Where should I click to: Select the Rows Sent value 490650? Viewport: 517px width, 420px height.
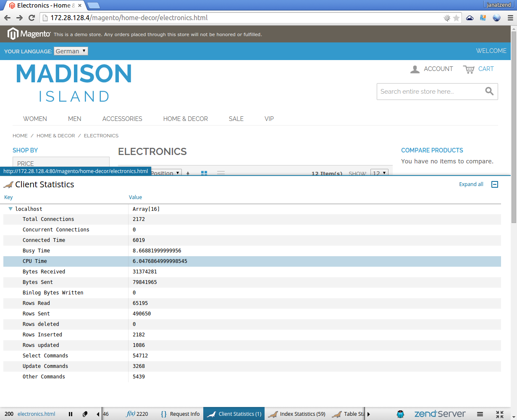point(142,314)
